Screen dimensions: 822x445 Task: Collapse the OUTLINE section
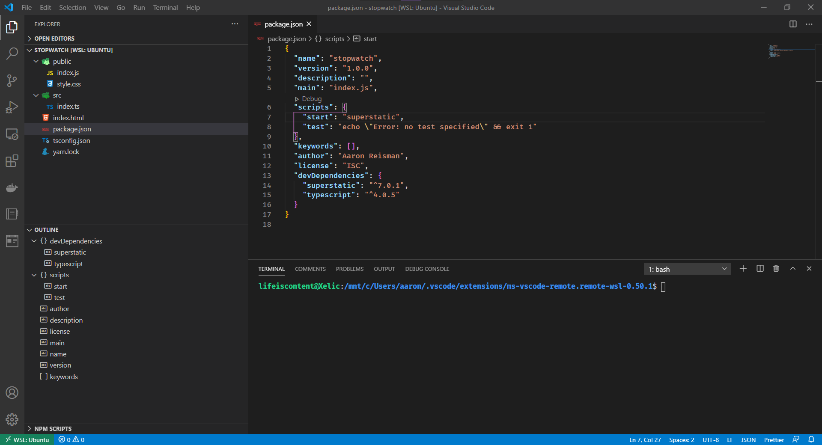[x=46, y=229]
